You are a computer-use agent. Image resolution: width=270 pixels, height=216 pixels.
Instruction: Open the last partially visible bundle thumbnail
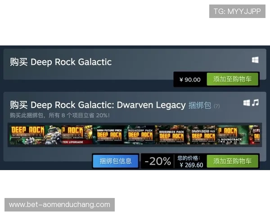[x=254, y=135]
